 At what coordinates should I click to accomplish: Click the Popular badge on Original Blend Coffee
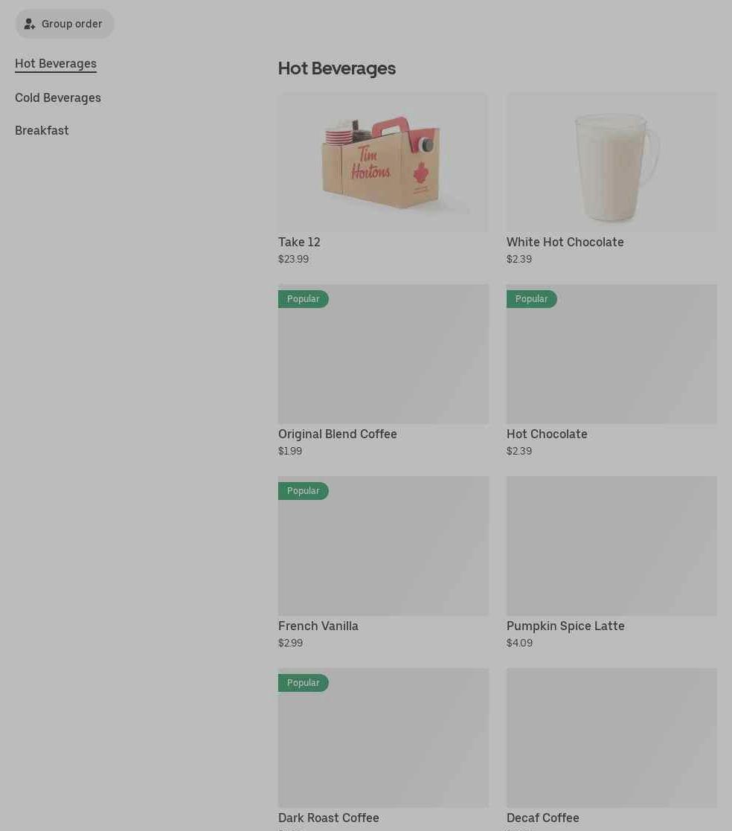(304, 299)
